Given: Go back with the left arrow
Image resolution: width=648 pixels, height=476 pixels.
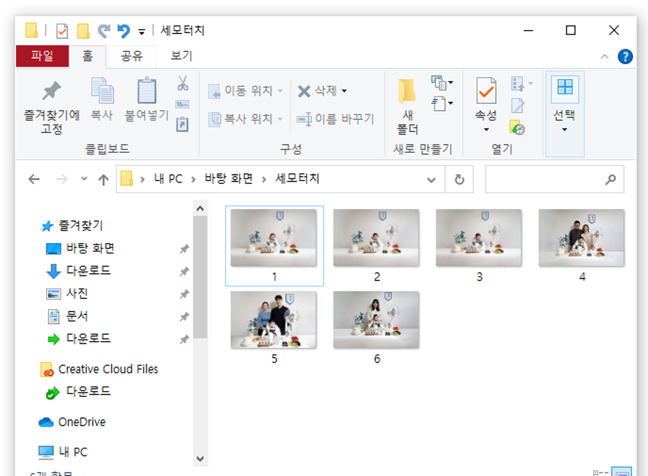Looking at the screenshot, I should point(34,179).
